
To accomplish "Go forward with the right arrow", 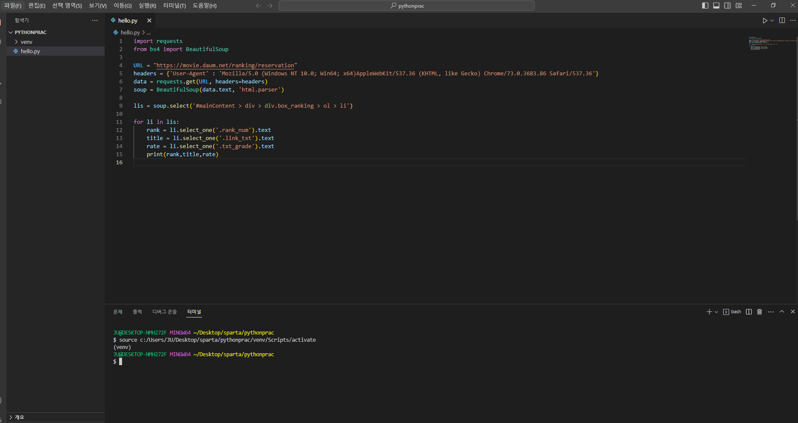I will click(270, 6).
